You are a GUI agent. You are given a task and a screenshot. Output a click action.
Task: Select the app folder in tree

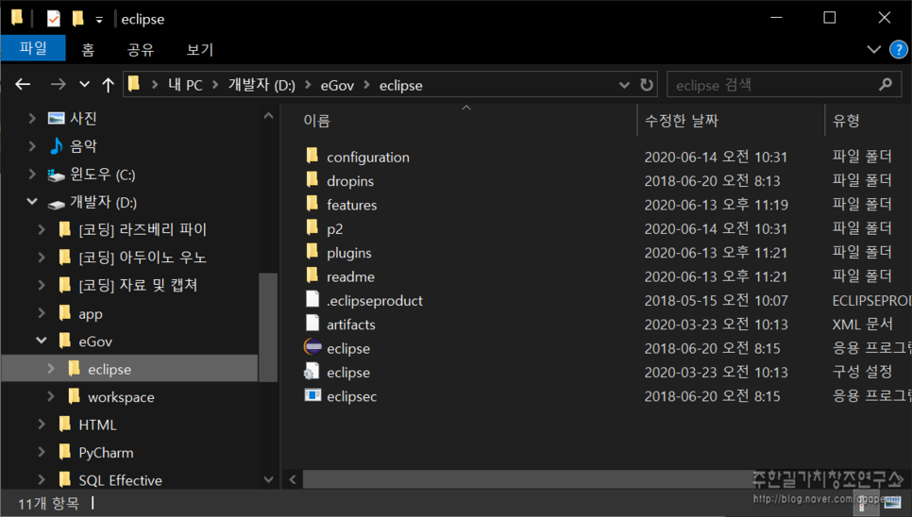tap(90, 314)
